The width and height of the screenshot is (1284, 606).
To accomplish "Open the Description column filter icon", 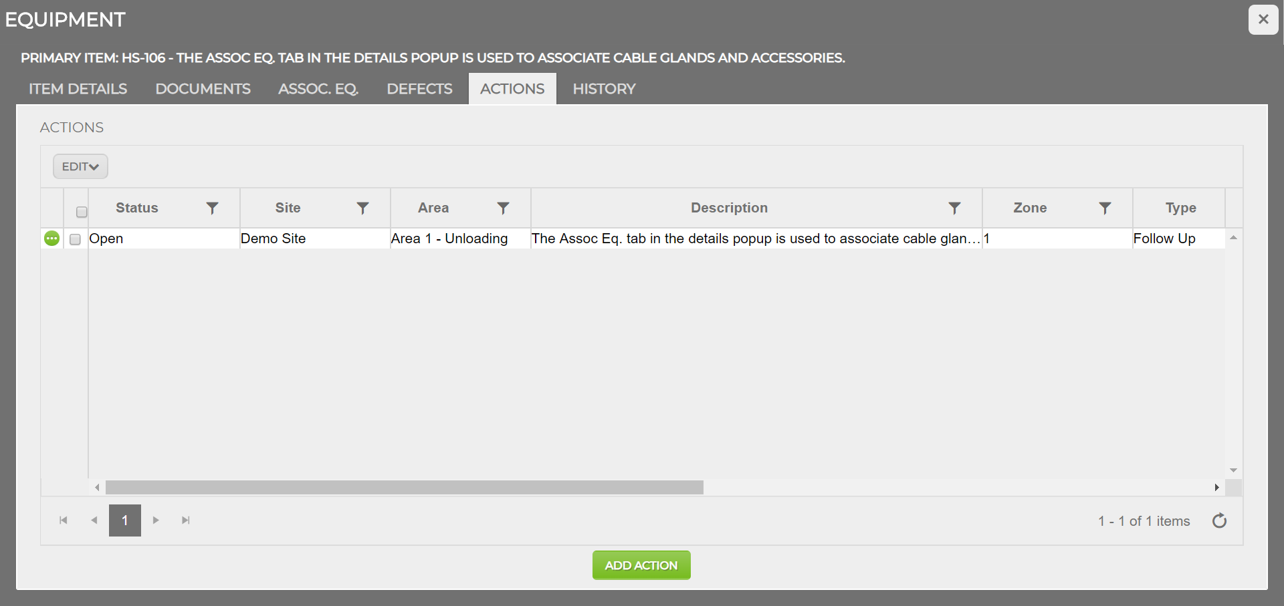I will click(954, 208).
